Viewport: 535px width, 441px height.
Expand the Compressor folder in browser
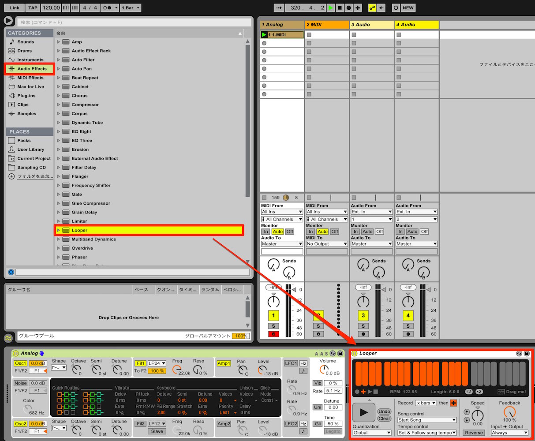58,105
